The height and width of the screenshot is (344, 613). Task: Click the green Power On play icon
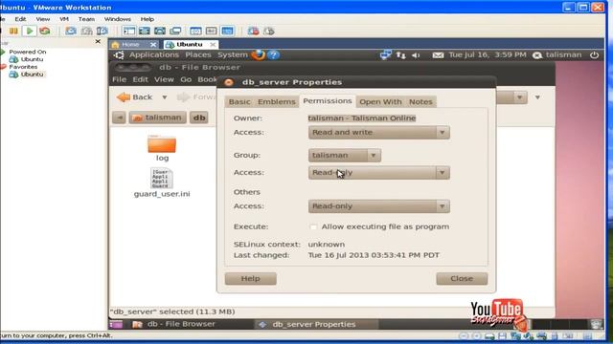tap(30, 31)
